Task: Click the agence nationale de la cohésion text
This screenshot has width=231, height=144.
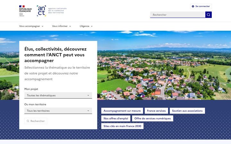Action: 57,11
